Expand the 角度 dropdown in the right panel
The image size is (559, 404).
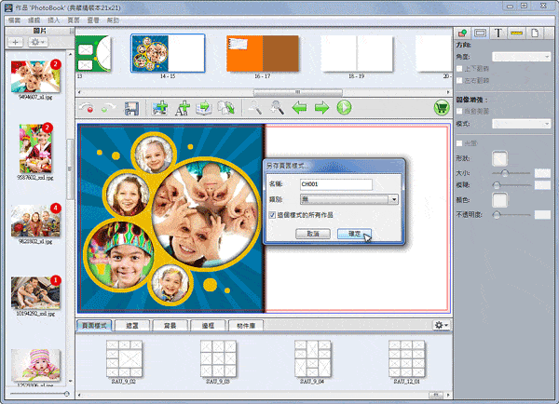[x=523, y=57]
